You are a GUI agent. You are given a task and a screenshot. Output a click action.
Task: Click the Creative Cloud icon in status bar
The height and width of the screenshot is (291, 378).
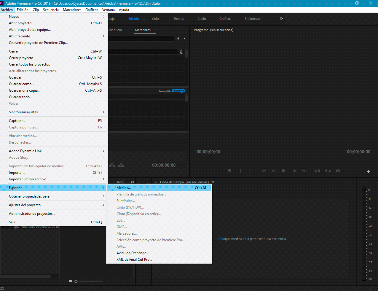click(x=2, y=288)
